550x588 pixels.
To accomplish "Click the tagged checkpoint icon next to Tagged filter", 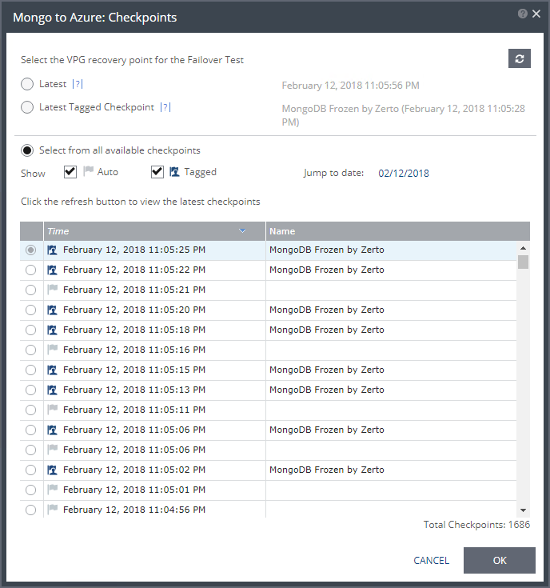I will point(174,172).
